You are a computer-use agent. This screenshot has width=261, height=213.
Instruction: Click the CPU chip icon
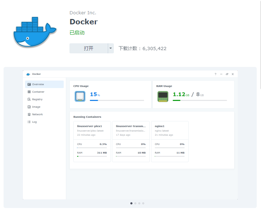[80, 96]
